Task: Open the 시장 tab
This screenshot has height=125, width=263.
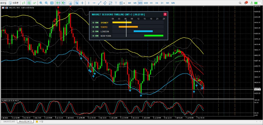Action: [39, 121]
